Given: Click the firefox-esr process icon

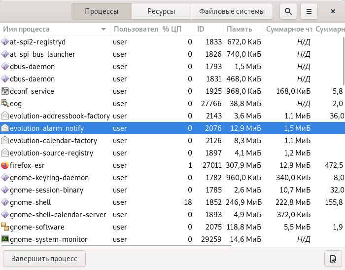Looking at the screenshot, I should coord(5,165).
